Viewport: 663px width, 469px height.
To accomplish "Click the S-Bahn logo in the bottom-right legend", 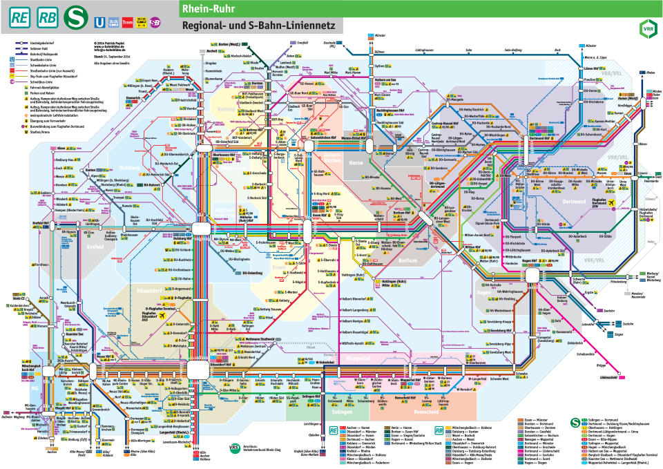I will coord(575,422).
